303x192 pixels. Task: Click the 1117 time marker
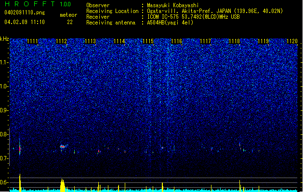click(x=205, y=41)
